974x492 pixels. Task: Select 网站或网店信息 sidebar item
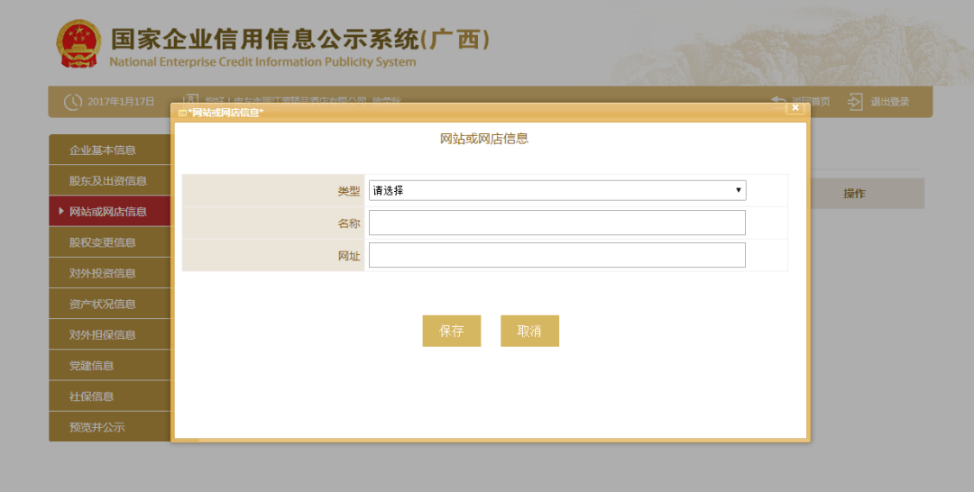coord(109,212)
